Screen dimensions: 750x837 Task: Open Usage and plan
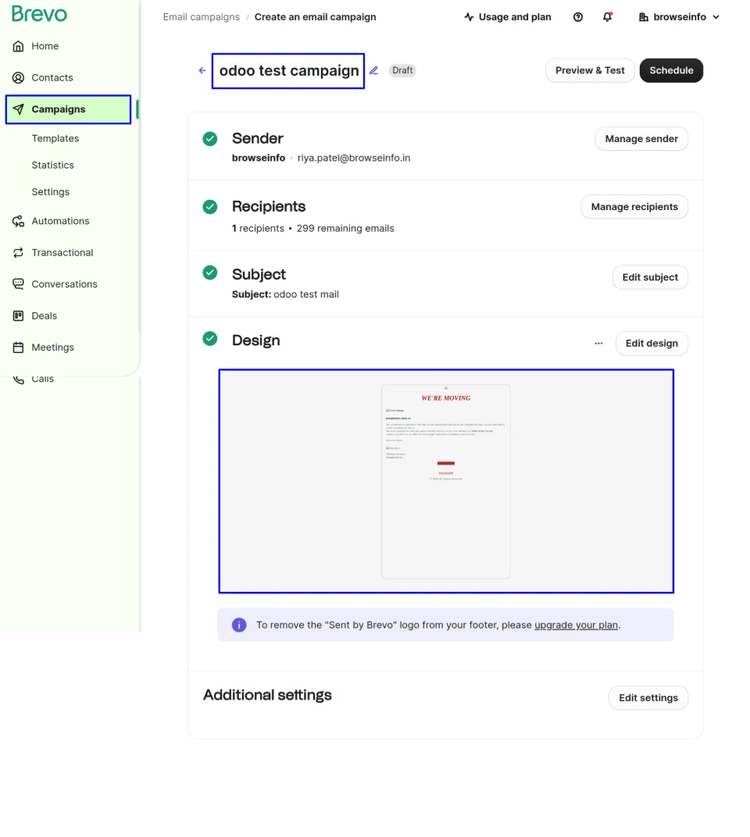tap(507, 17)
